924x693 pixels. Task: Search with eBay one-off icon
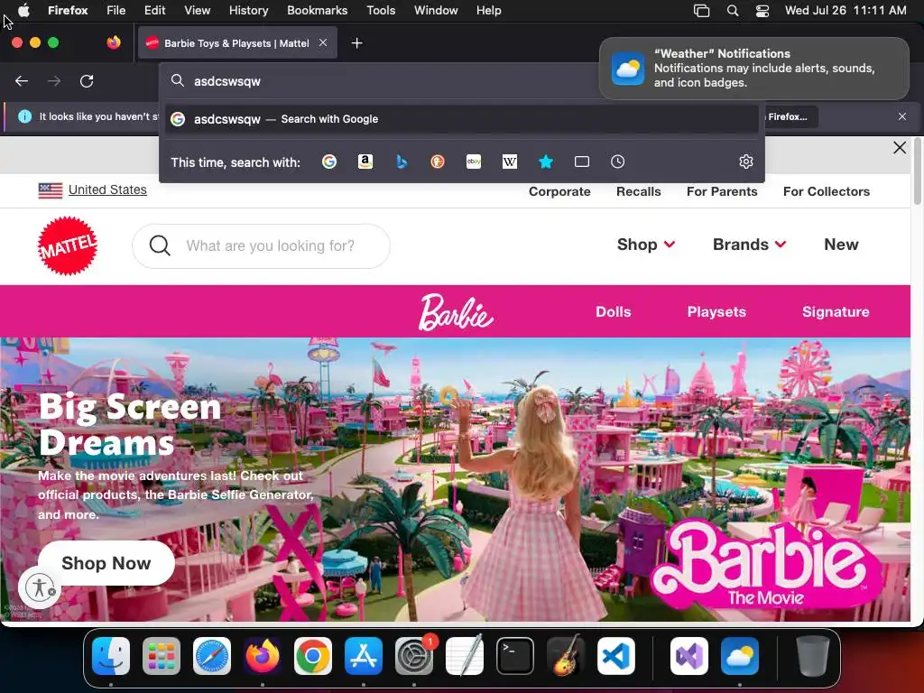pyautogui.click(x=474, y=162)
